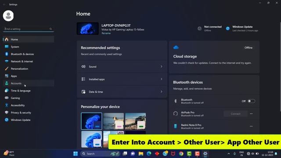Open Windows Update status at top right

click(242, 29)
